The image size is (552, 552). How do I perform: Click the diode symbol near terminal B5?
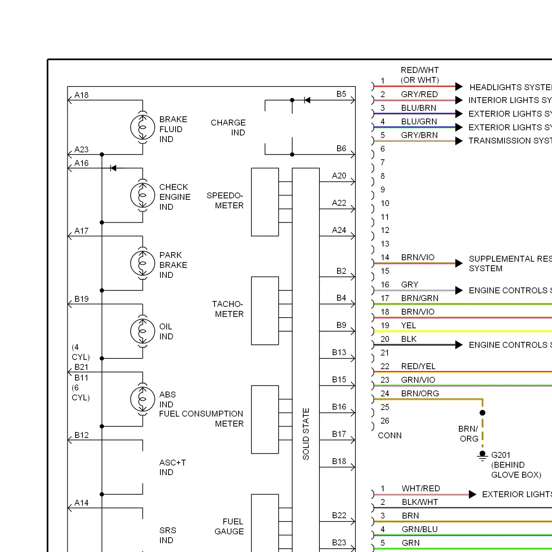click(307, 100)
